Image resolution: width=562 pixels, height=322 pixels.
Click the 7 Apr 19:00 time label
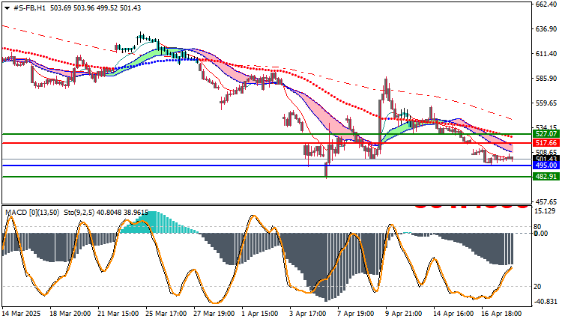[x=356, y=314]
